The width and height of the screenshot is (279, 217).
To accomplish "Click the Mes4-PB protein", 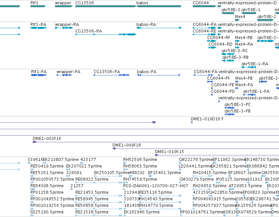I will coord(237,82).
